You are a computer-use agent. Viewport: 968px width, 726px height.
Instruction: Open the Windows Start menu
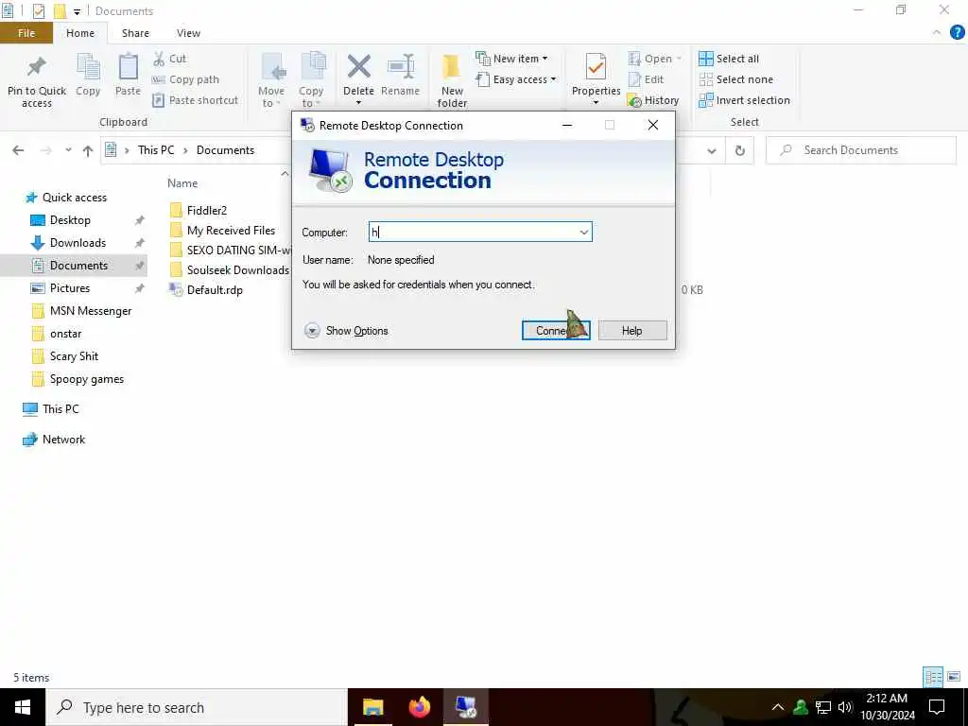click(23, 707)
